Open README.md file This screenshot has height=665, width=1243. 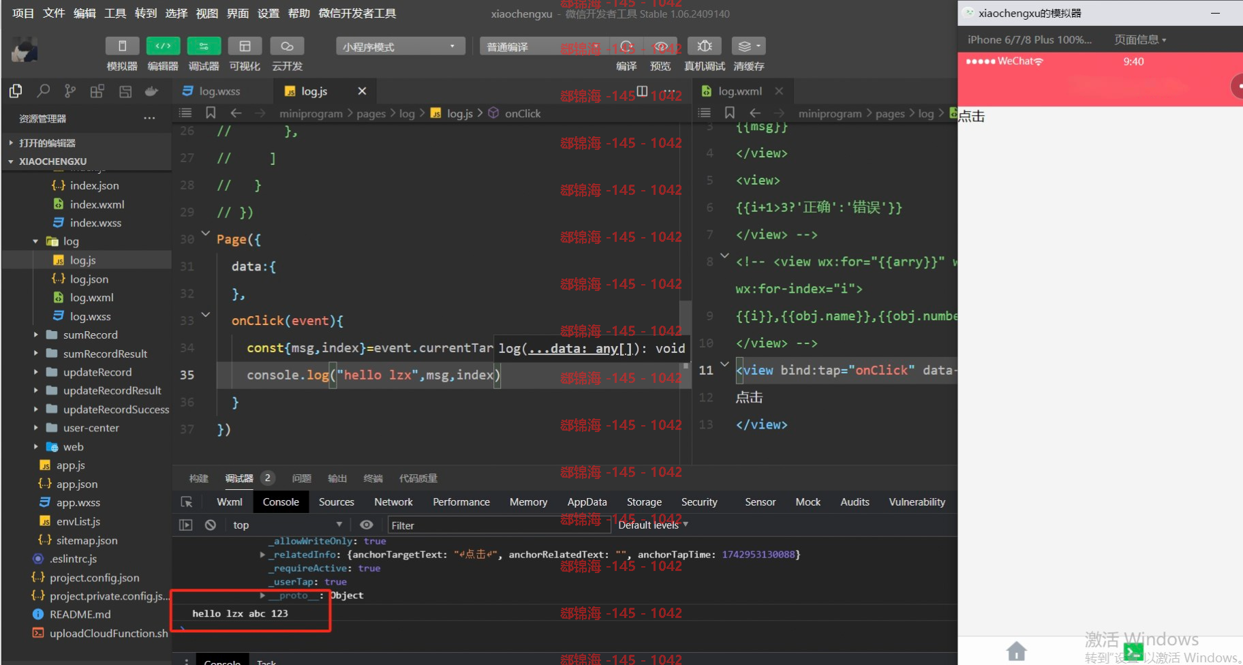tap(80, 615)
